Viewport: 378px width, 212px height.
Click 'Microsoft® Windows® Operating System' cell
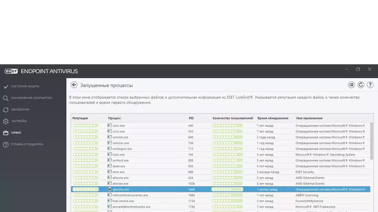click(325, 154)
